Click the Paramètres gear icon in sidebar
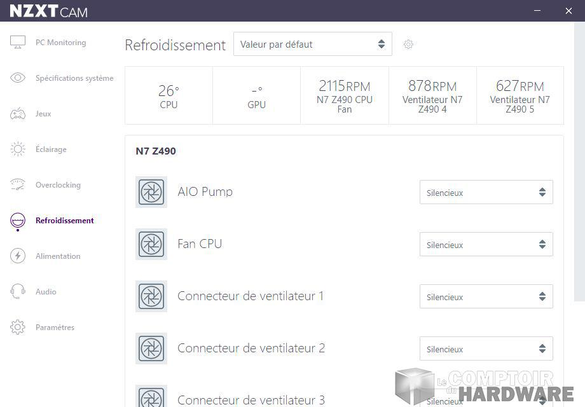This screenshot has height=407, width=585. coord(18,328)
